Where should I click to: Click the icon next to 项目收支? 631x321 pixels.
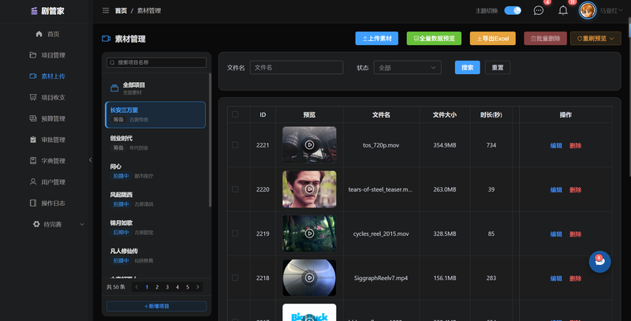pos(33,97)
